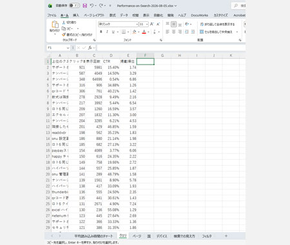Viewport: 290px width, 245px height.
Task: Apply the red font color A
Action: (x=144, y=32)
